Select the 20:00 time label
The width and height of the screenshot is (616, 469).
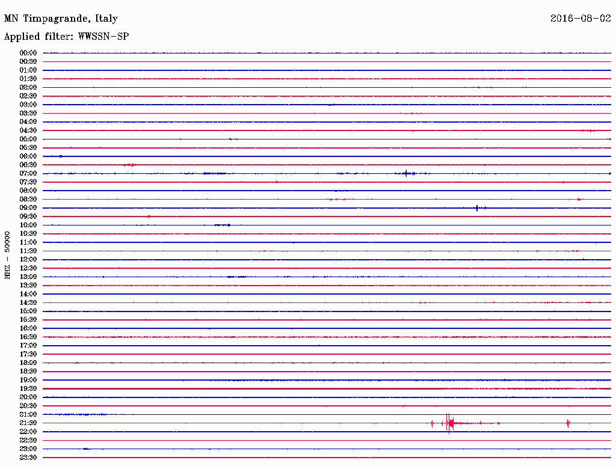tap(28, 397)
